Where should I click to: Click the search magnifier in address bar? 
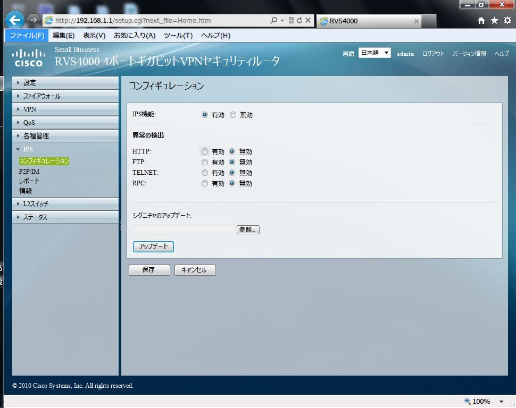[x=273, y=20]
